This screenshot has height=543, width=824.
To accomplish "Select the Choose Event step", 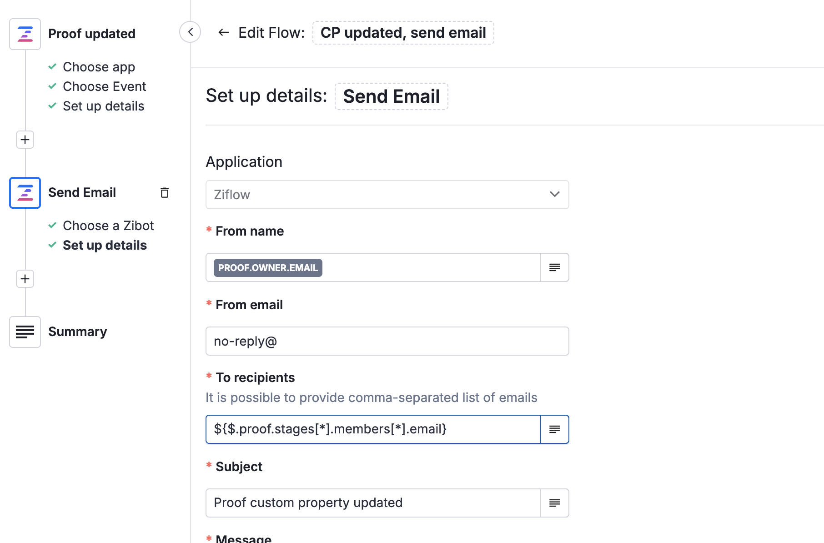I will (104, 86).
